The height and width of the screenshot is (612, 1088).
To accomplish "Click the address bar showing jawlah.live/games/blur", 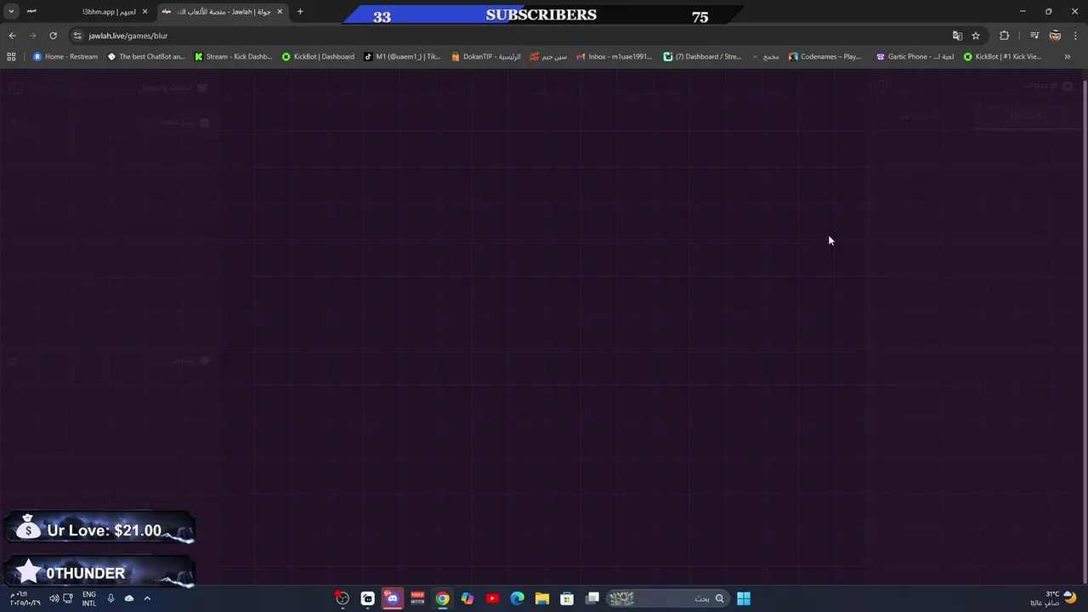I will [x=510, y=36].
